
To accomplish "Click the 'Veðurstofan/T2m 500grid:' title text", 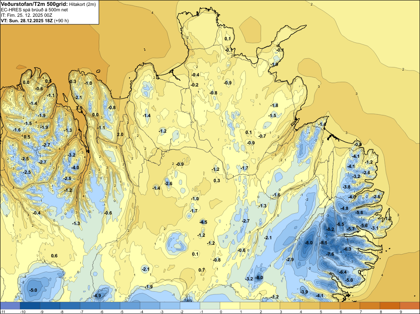I will 34,4.
